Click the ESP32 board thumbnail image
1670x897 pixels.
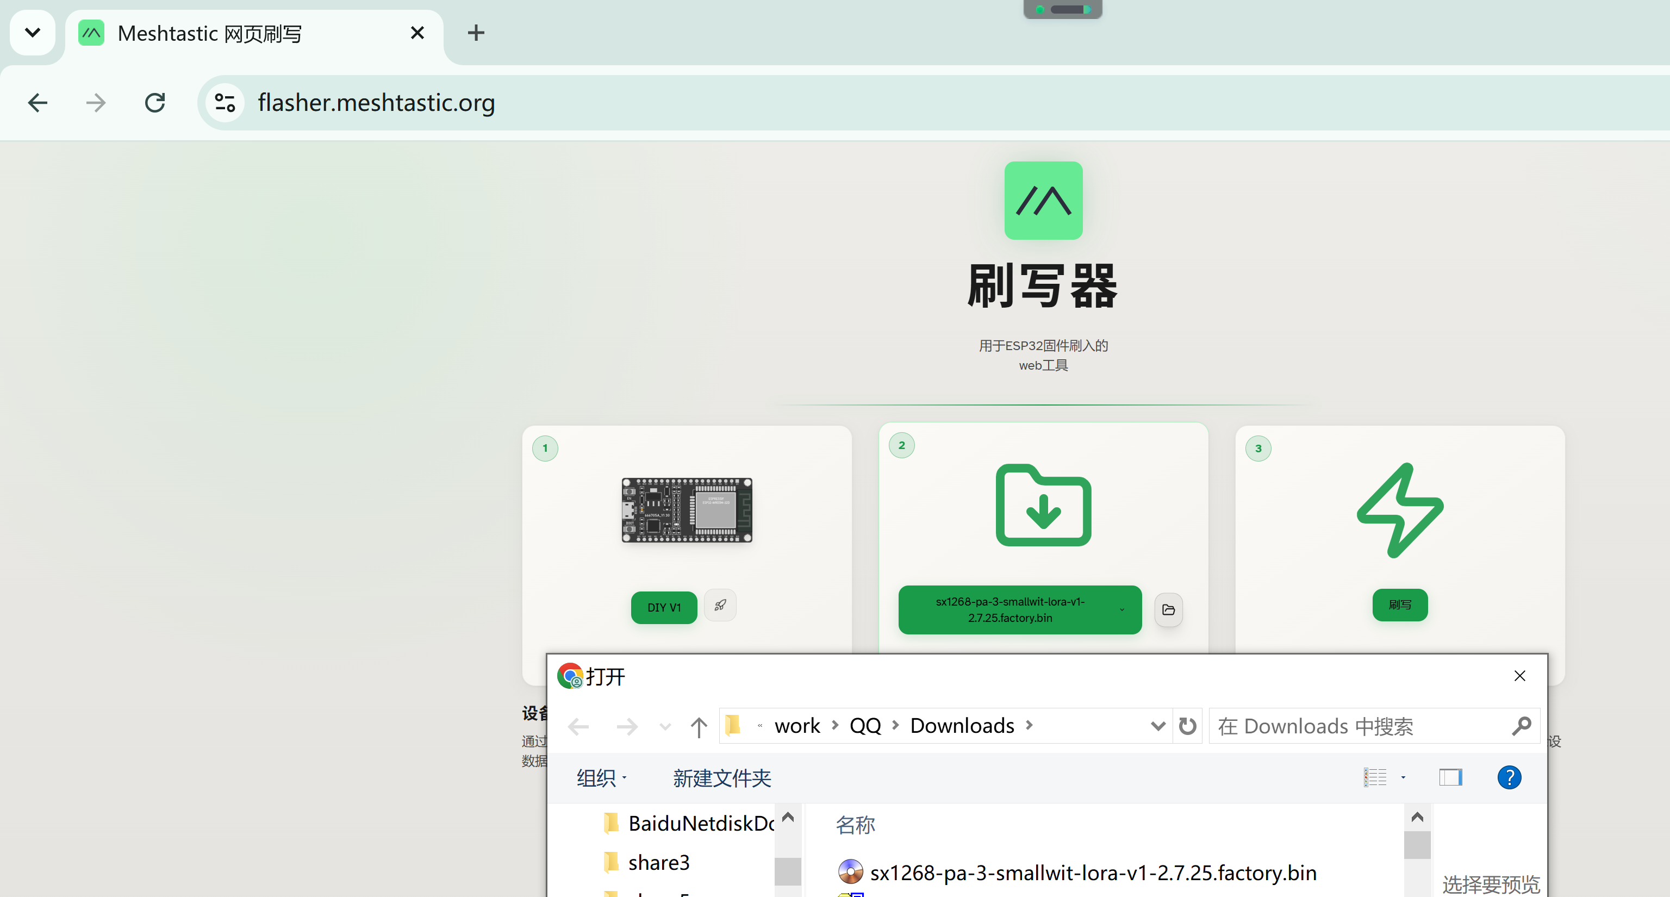[x=687, y=510]
